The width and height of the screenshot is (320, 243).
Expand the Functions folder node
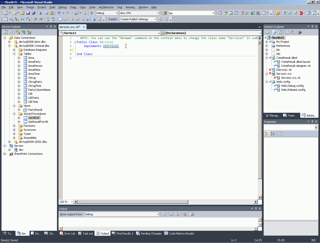click(x=14, y=126)
